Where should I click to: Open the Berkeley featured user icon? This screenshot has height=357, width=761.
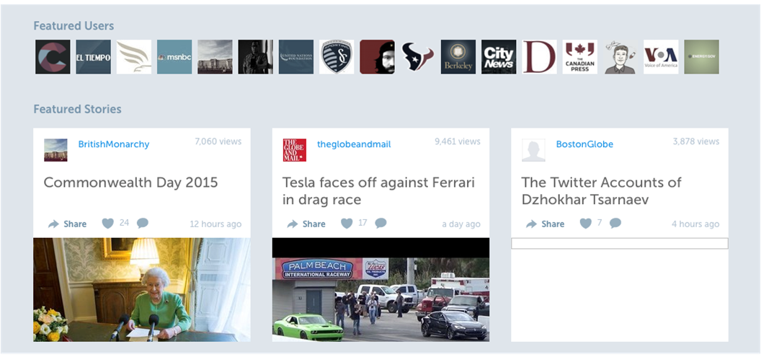(x=458, y=57)
